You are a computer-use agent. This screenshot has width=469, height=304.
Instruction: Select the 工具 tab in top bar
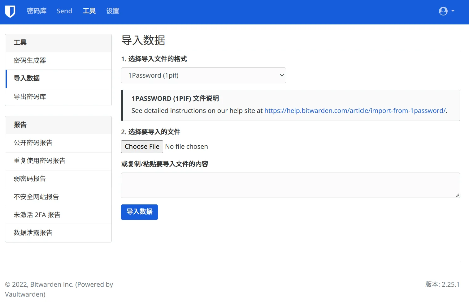click(89, 11)
